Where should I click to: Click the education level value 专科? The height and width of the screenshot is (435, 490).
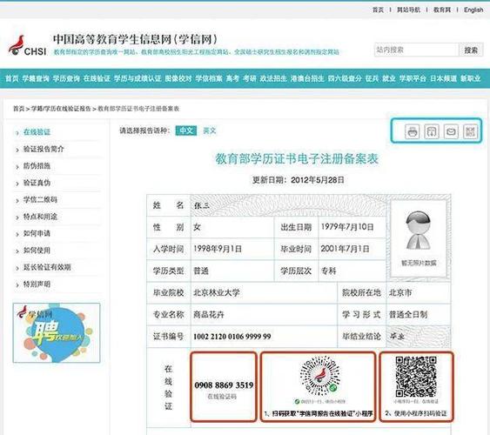pos(328,271)
